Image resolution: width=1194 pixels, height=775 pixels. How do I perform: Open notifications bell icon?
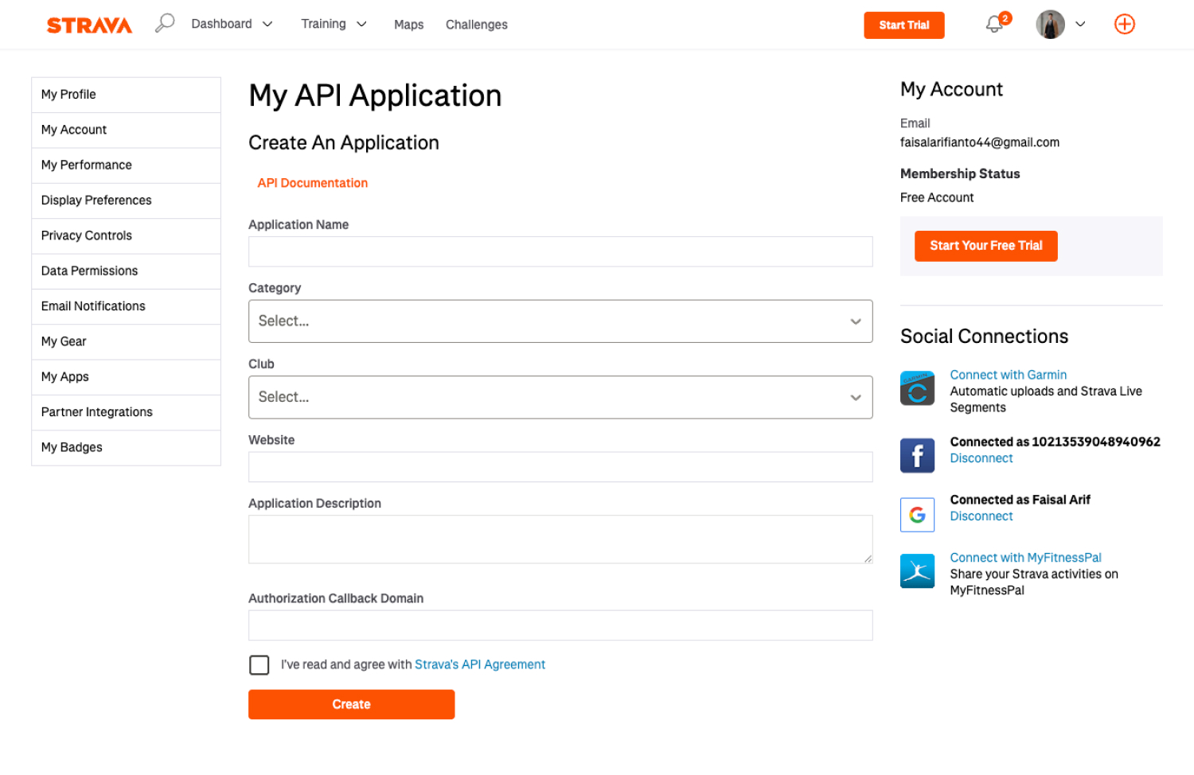994,25
